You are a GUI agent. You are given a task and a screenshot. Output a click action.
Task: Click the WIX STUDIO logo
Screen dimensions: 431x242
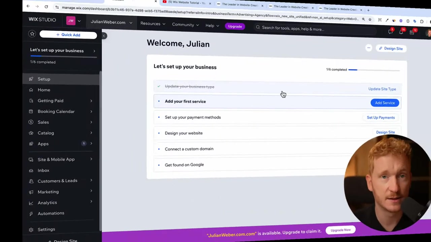[x=42, y=19]
